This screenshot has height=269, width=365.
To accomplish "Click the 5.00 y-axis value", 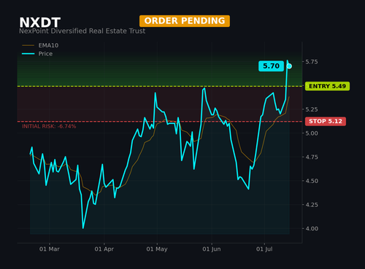I will [312, 133].
